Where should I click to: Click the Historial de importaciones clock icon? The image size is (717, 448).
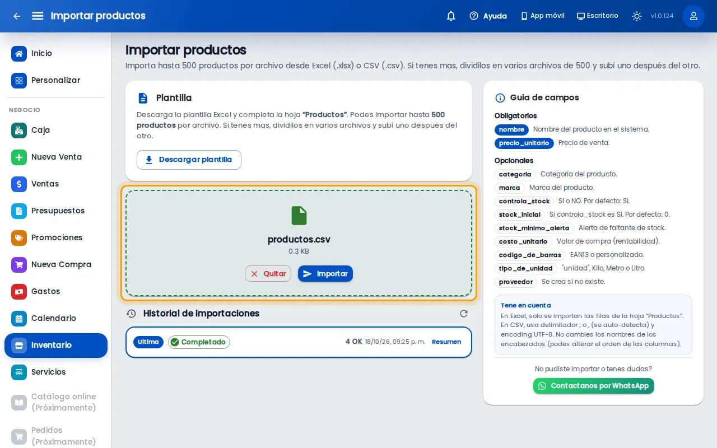click(131, 314)
